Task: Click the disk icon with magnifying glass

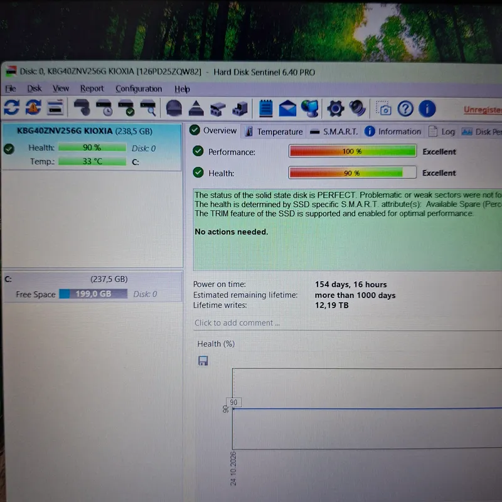Action: [148, 108]
